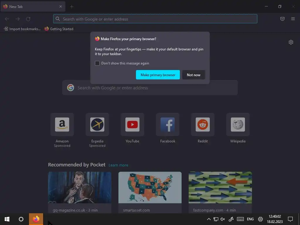300x225 pixels.
Task: Click the back navigation arrow
Action: pos(7,19)
